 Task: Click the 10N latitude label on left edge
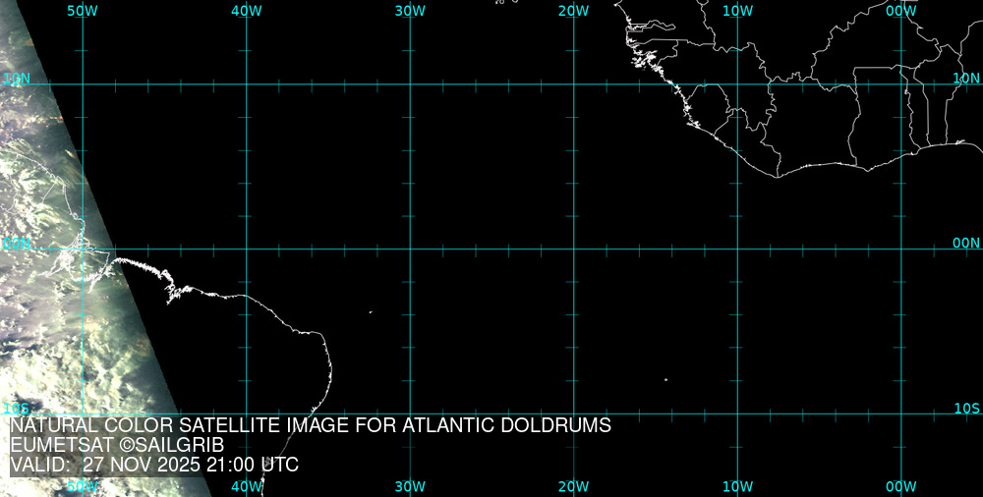coord(16,78)
